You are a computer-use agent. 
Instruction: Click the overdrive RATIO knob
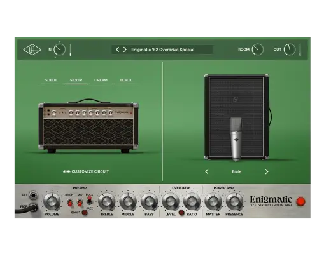tap(192, 201)
